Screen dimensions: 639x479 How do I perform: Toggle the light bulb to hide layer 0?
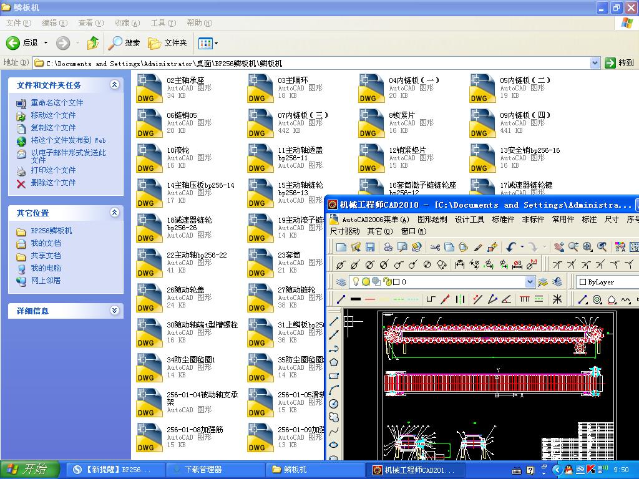pos(356,282)
